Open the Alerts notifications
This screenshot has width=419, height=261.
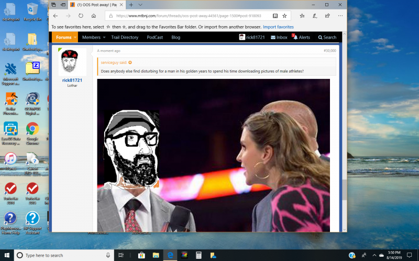click(x=301, y=38)
